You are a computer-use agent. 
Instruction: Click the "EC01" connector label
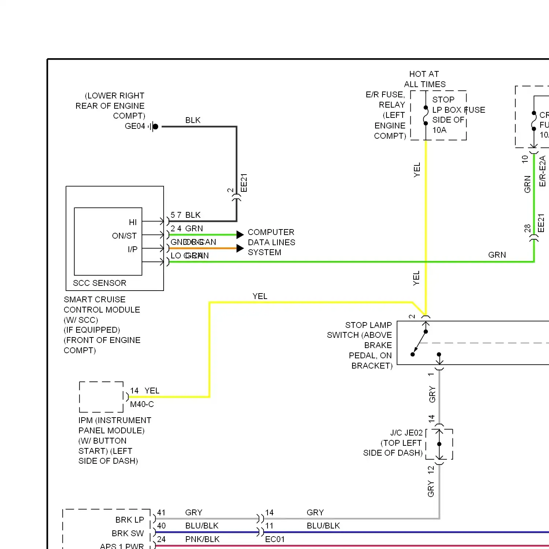[275, 539]
